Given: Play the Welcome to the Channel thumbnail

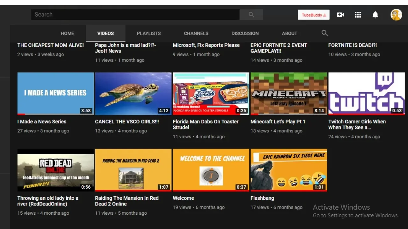Looking at the screenshot, I should point(211,170).
